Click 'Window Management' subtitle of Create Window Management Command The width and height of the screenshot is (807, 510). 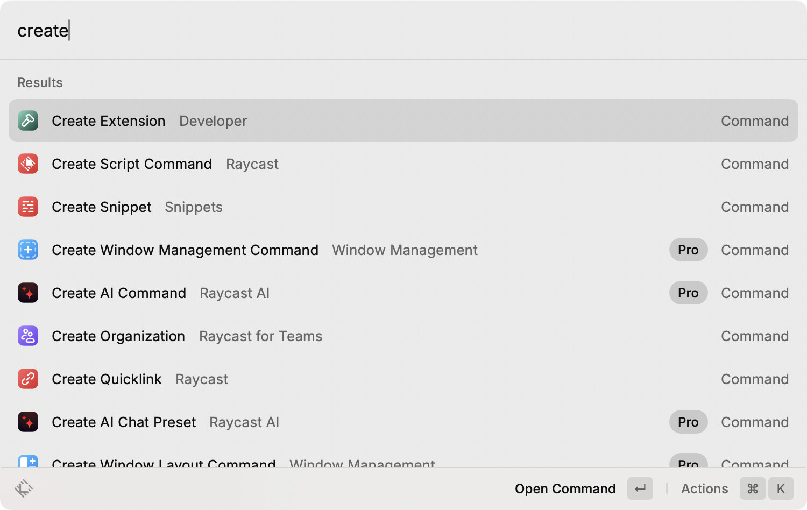405,250
